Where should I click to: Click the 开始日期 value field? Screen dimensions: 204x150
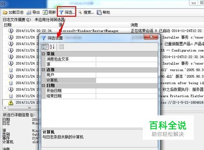(x=127, y=91)
